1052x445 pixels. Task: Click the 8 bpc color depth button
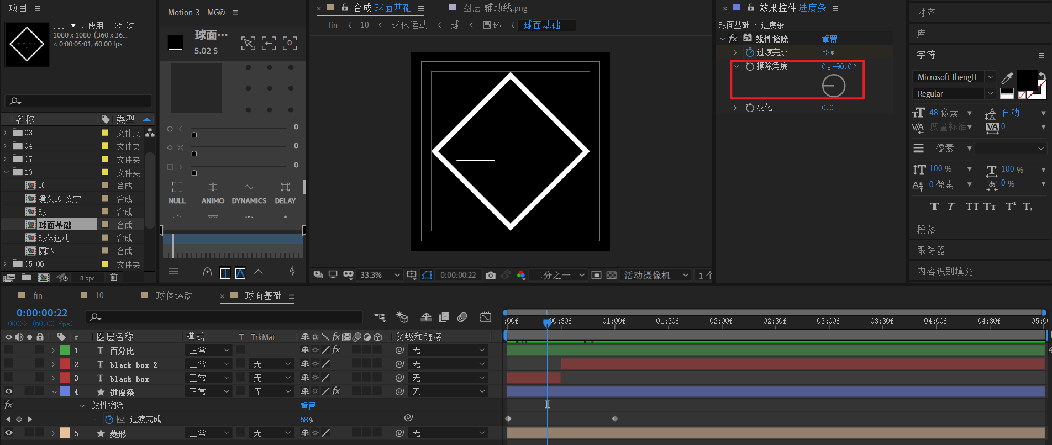pos(87,278)
